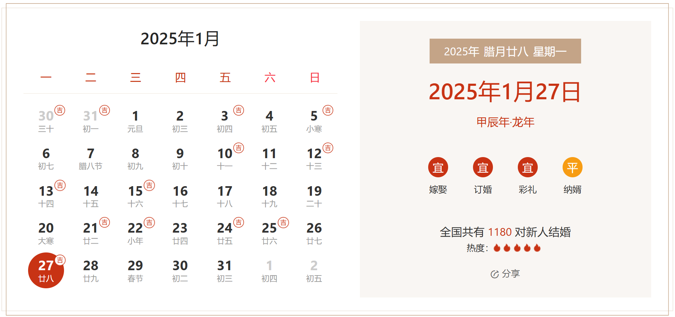The image size is (675, 317).
Task: Click the 2025年 腊月廿八 星期一 banner
Action: [505, 51]
